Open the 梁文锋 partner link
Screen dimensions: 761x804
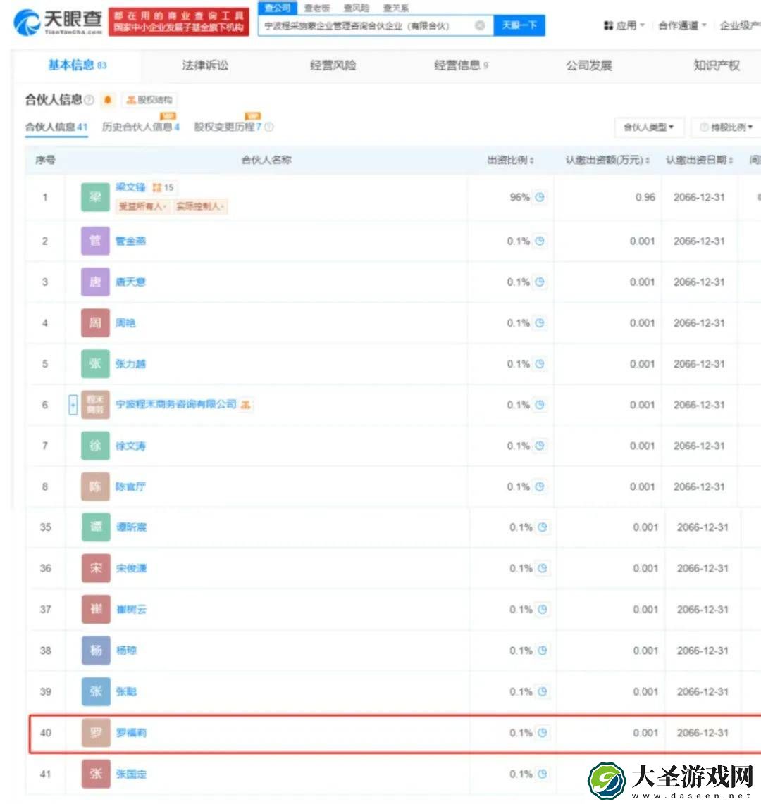pos(130,187)
